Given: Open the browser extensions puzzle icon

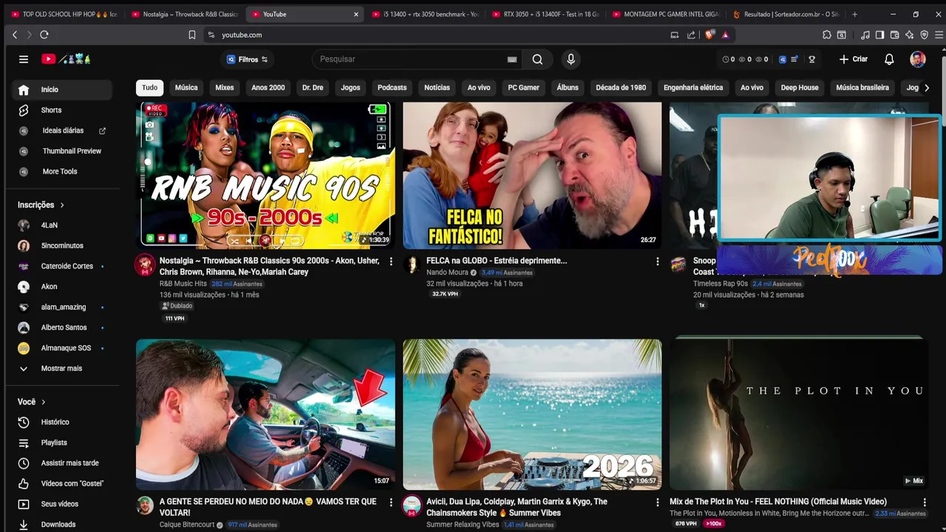Looking at the screenshot, I should point(826,35).
